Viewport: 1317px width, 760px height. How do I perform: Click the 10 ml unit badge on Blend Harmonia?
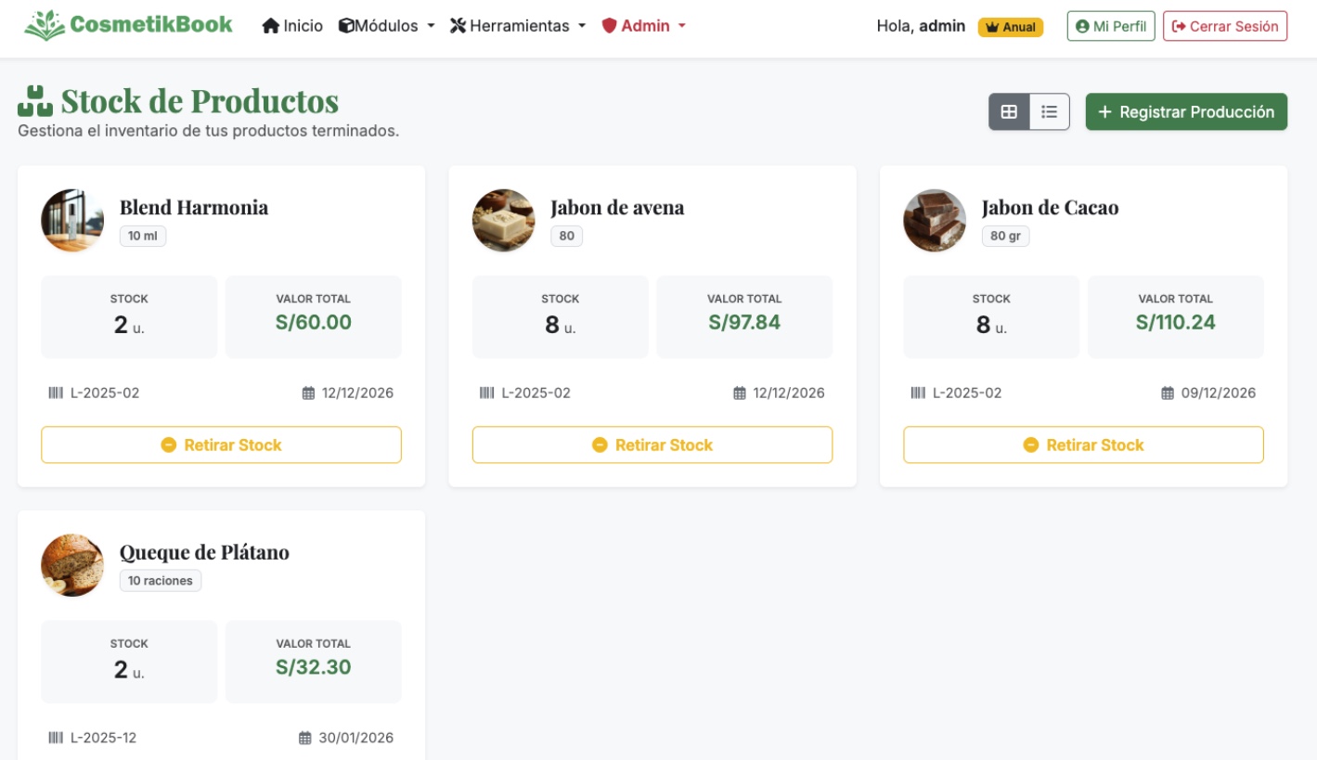[145, 236]
